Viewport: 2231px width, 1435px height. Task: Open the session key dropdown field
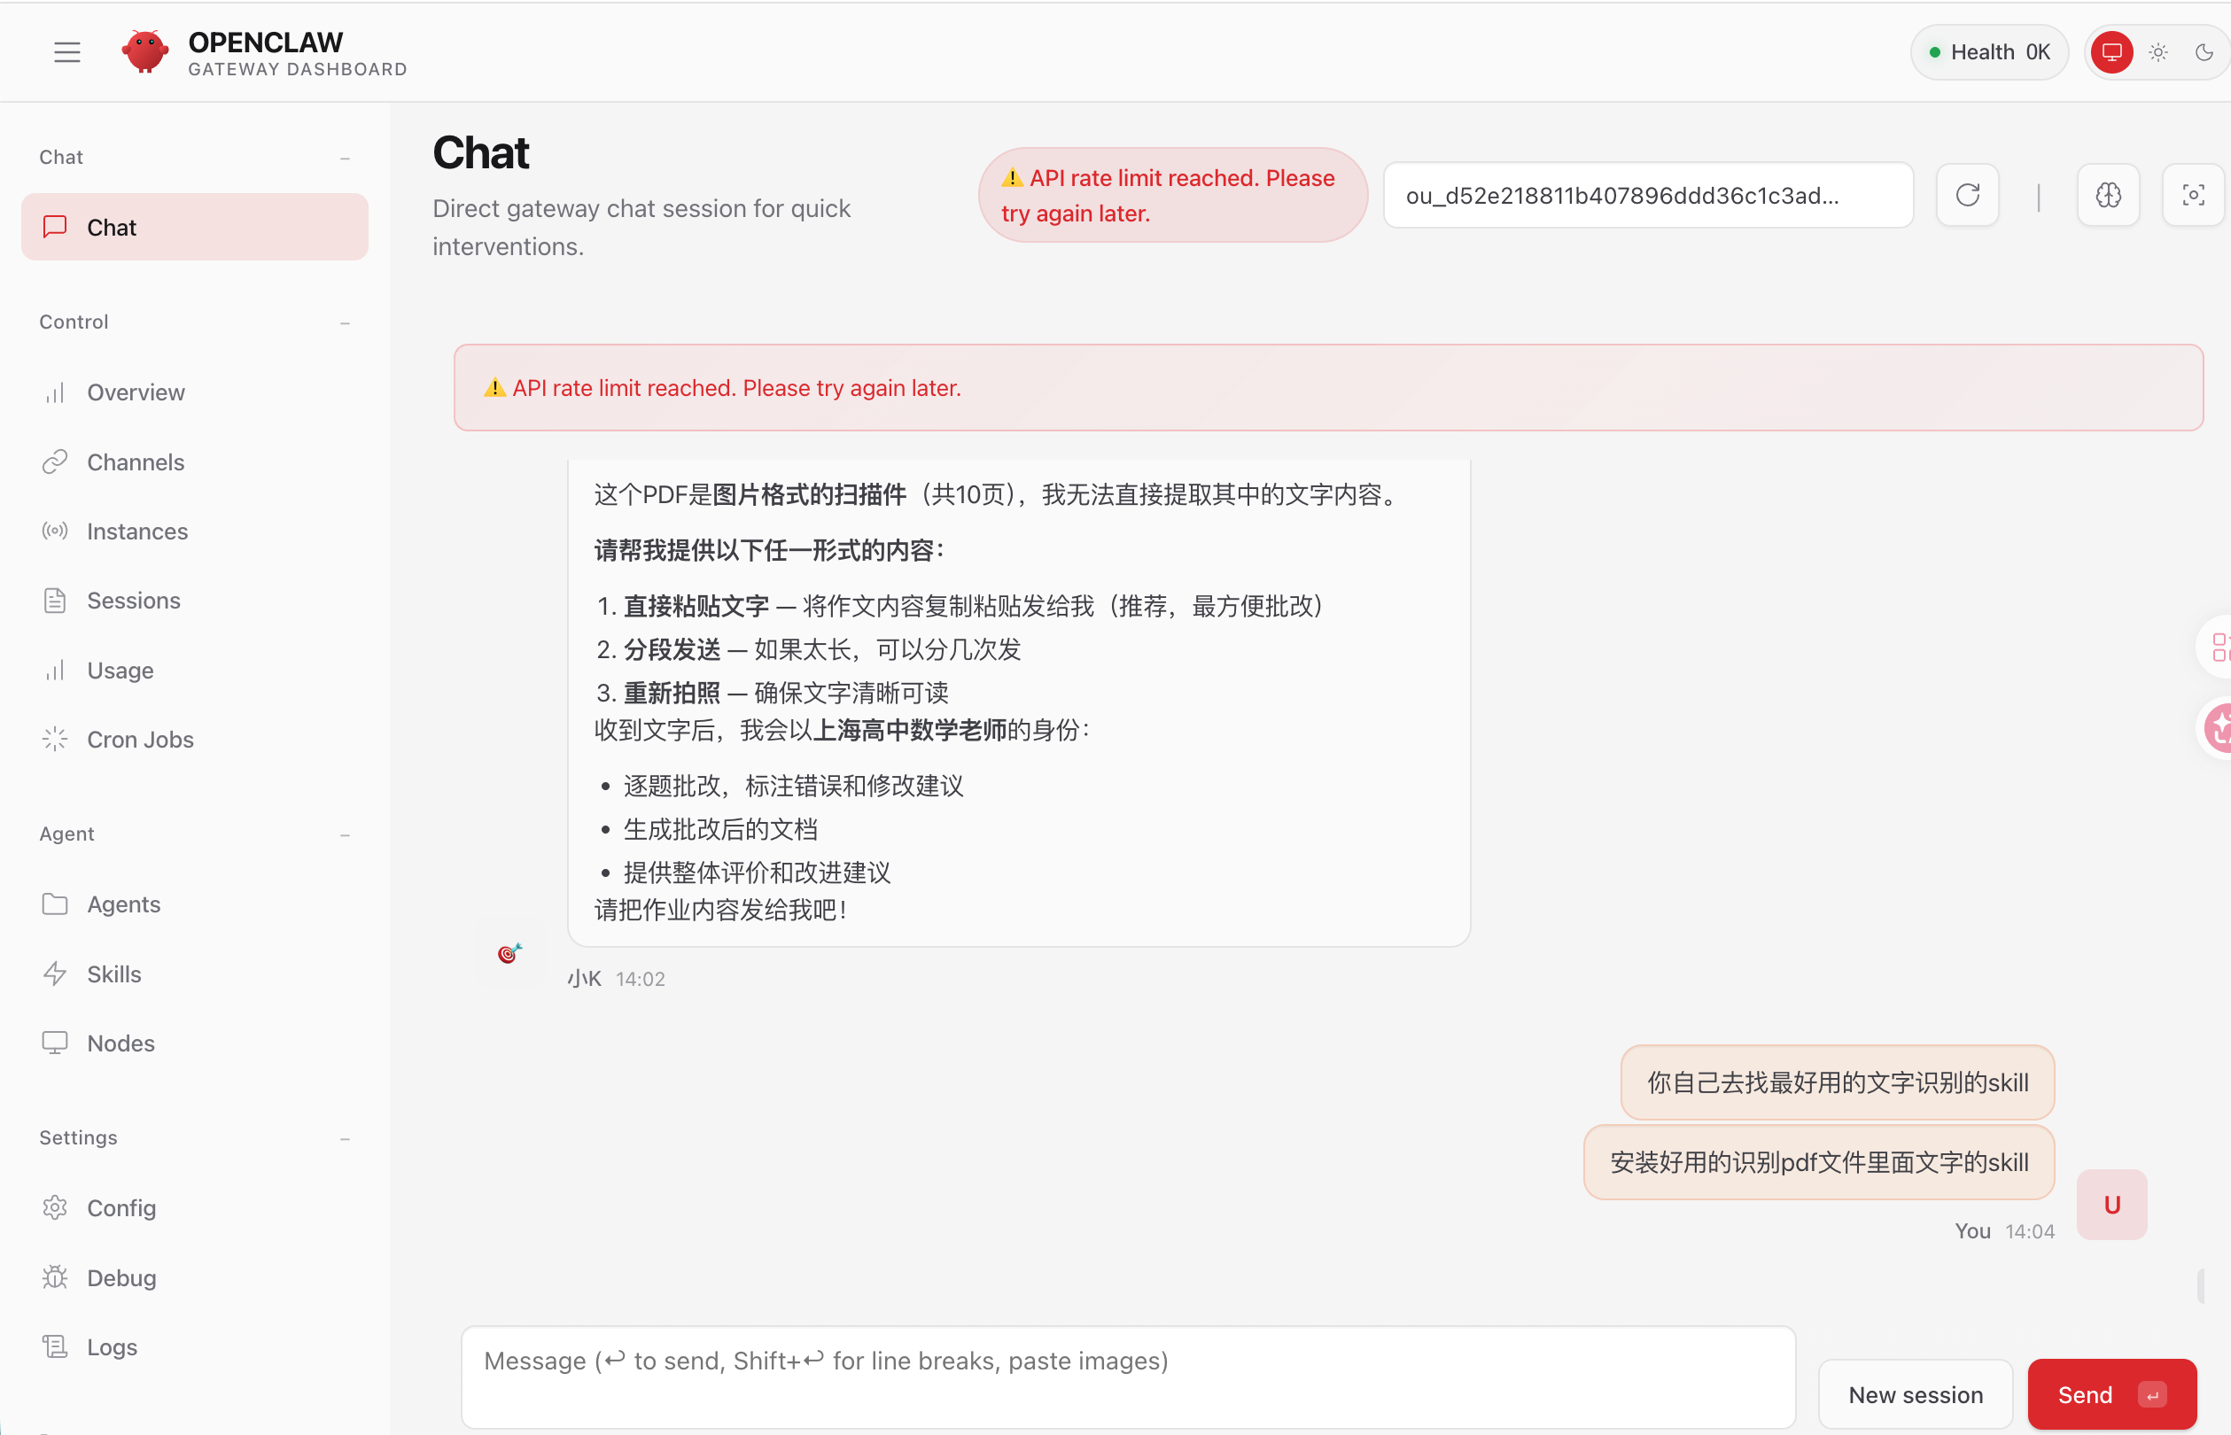1648,195
